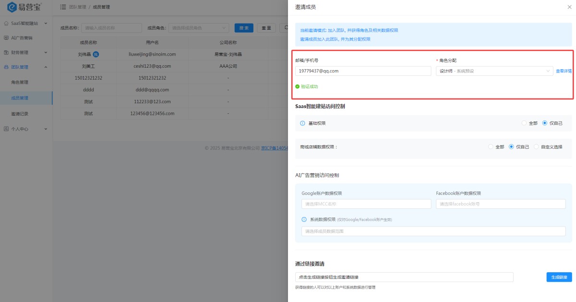Open the 角色分配 dropdown showing 设计师
576x302 pixels.
pyautogui.click(x=494, y=71)
